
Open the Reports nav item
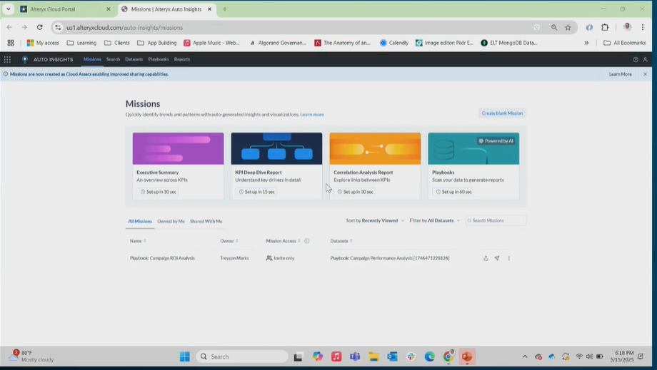[x=182, y=59]
